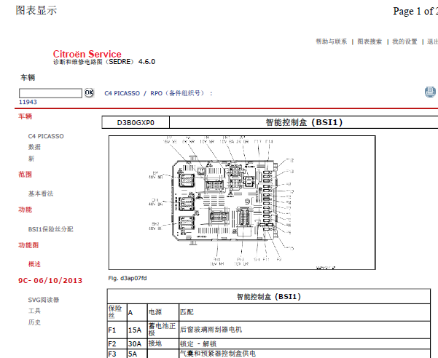Click the F1 fuse row cell

pos(117,330)
